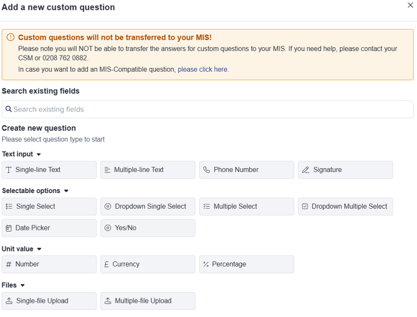This screenshot has height=317, width=417.
Task: Click the Percentage symbol icon
Action: 206,264
